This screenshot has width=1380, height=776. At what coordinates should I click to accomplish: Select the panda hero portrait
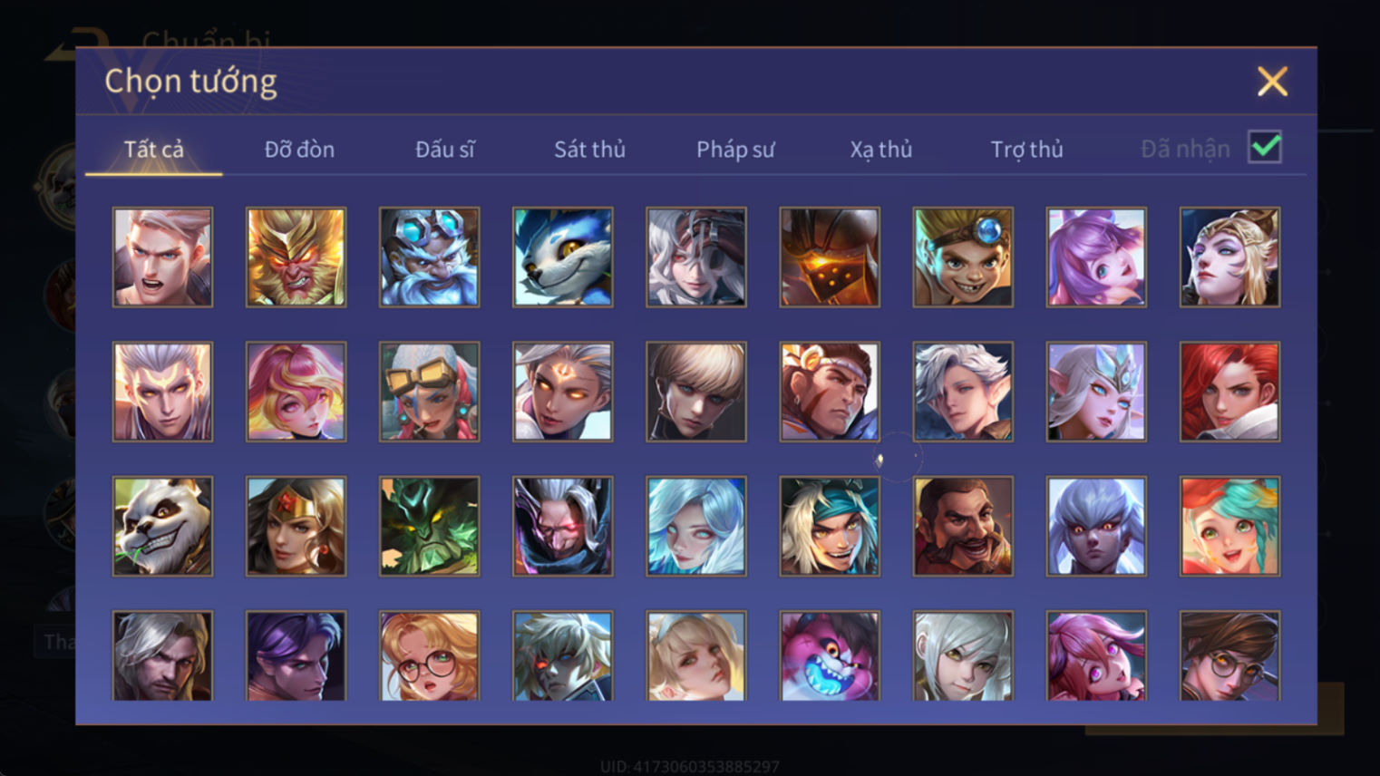click(162, 526)
